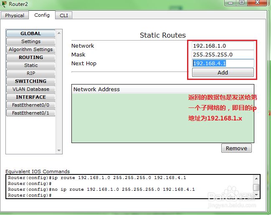
Task: Click the Next Hop input field
Action: coord(223,63)
